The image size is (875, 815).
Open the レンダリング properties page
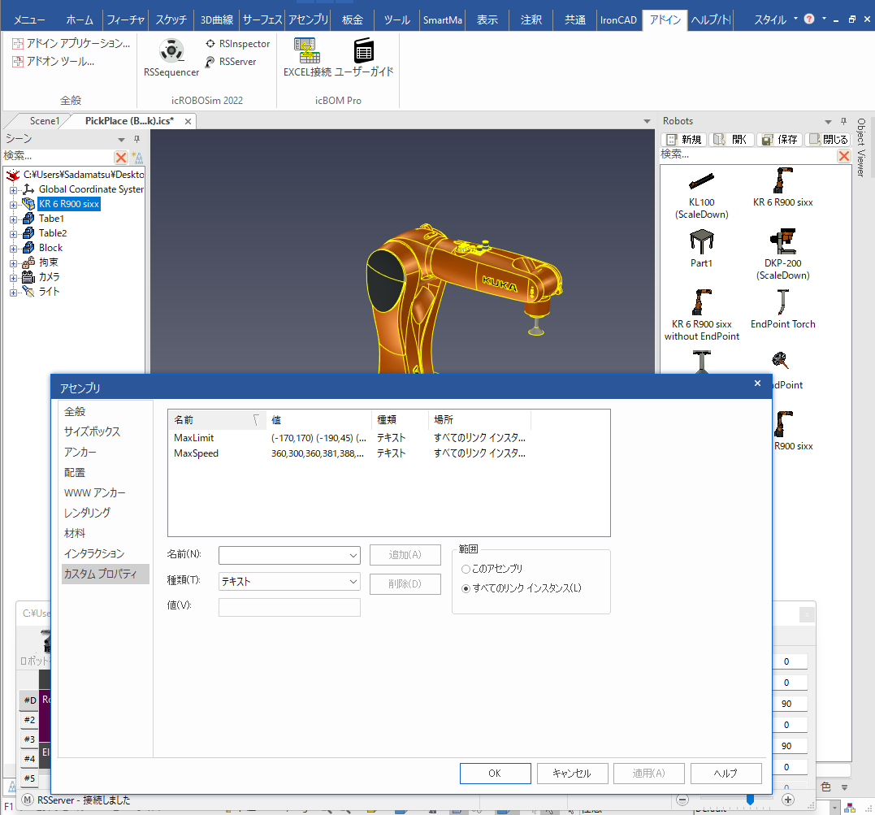coord(87,513)
